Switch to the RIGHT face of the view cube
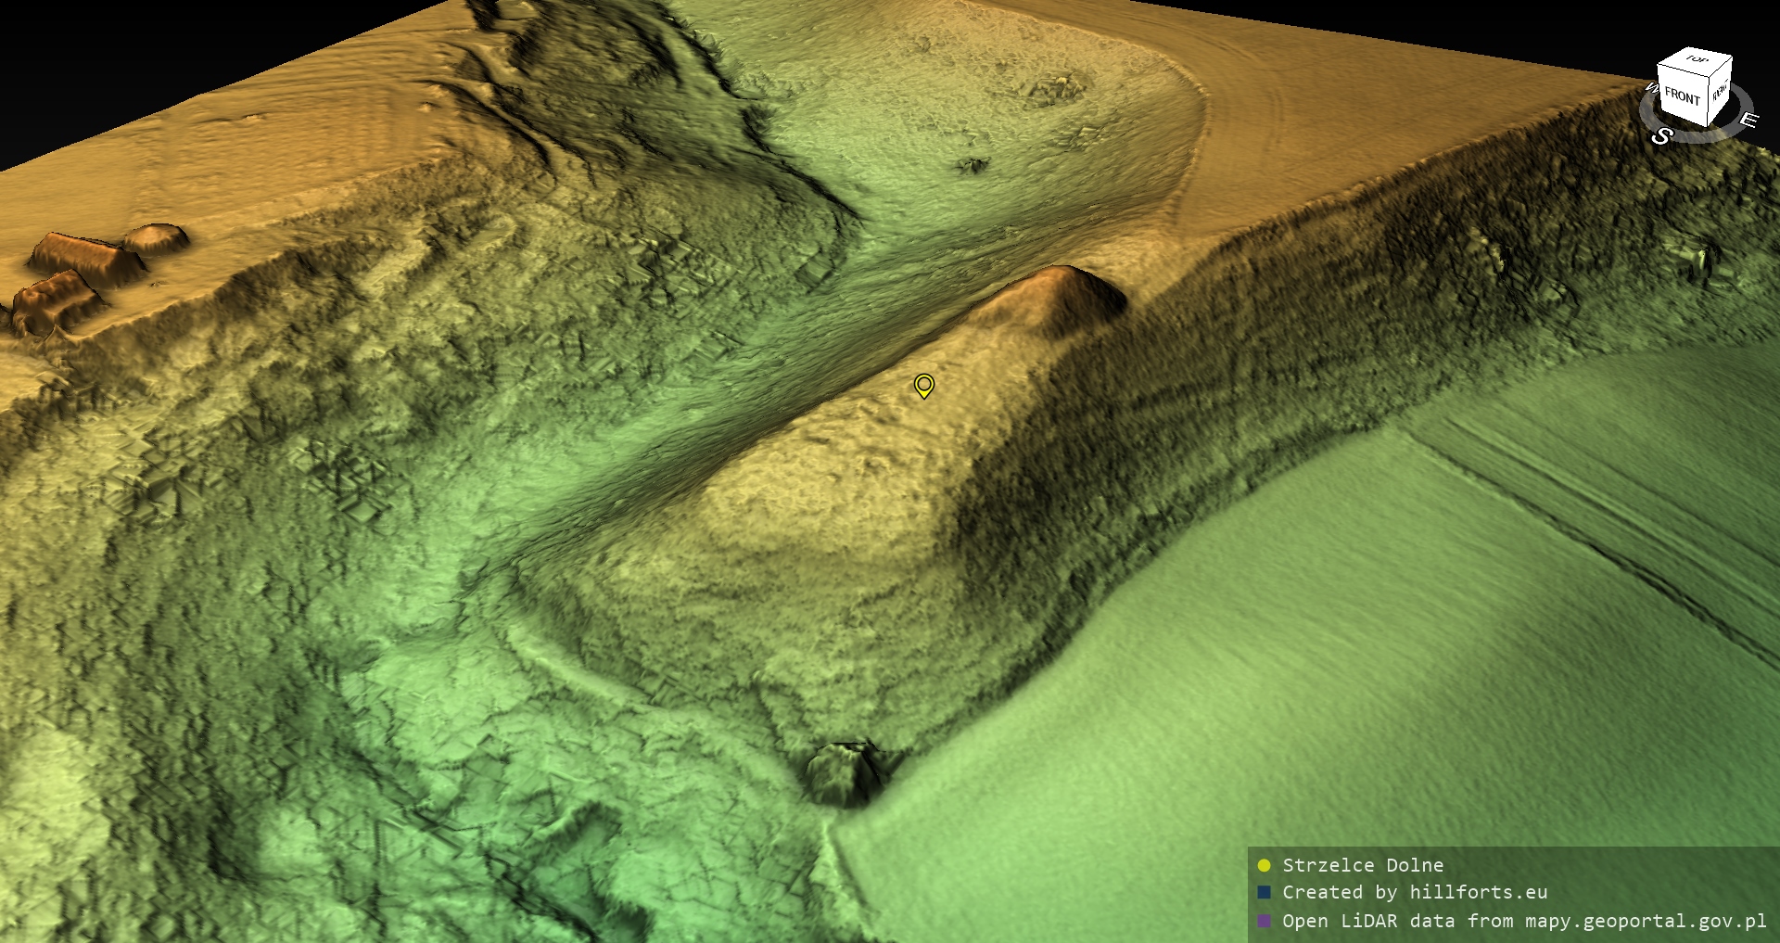This screenshot has width=1780, height=943. tap(1720, 92)
